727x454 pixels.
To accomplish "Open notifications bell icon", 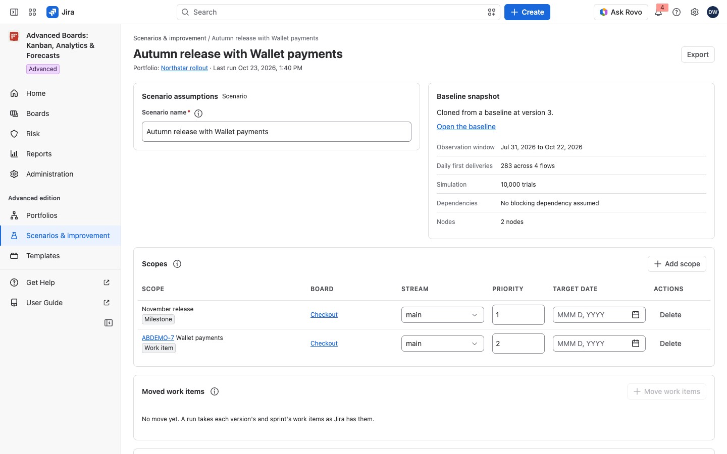I will pos(658,12).
